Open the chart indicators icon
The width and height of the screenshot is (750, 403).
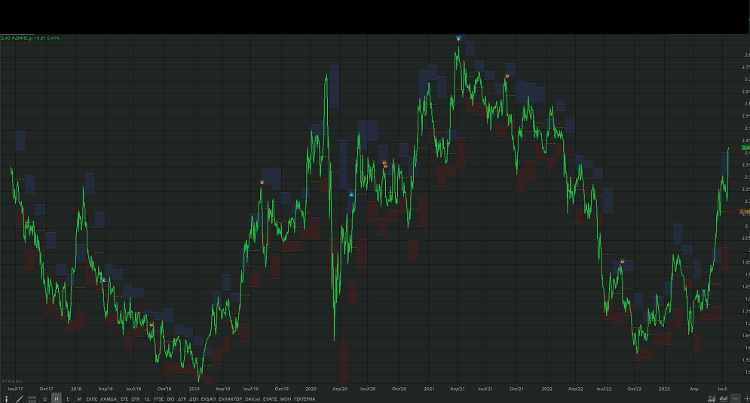pos(712,398)
